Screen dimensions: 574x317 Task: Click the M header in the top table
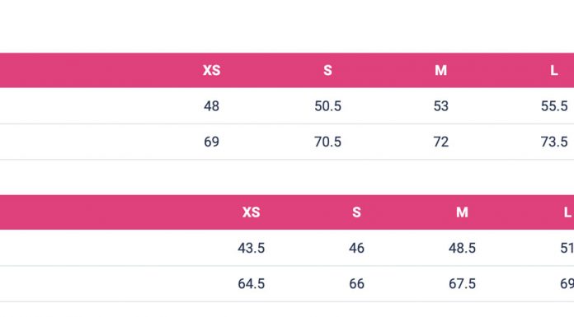440,70
